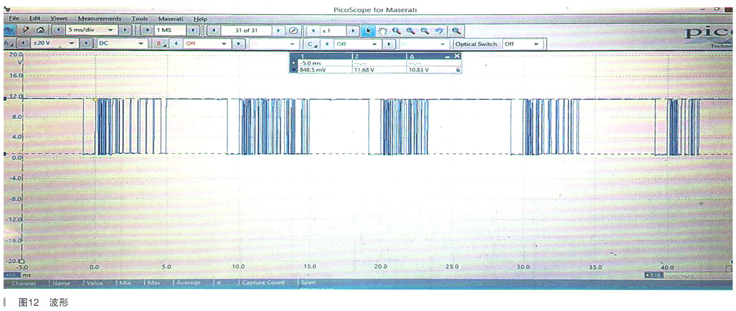Screen dimensions: 736x311
Task: Open channel A ±20 V range dropdown
Action: point(72,43)
